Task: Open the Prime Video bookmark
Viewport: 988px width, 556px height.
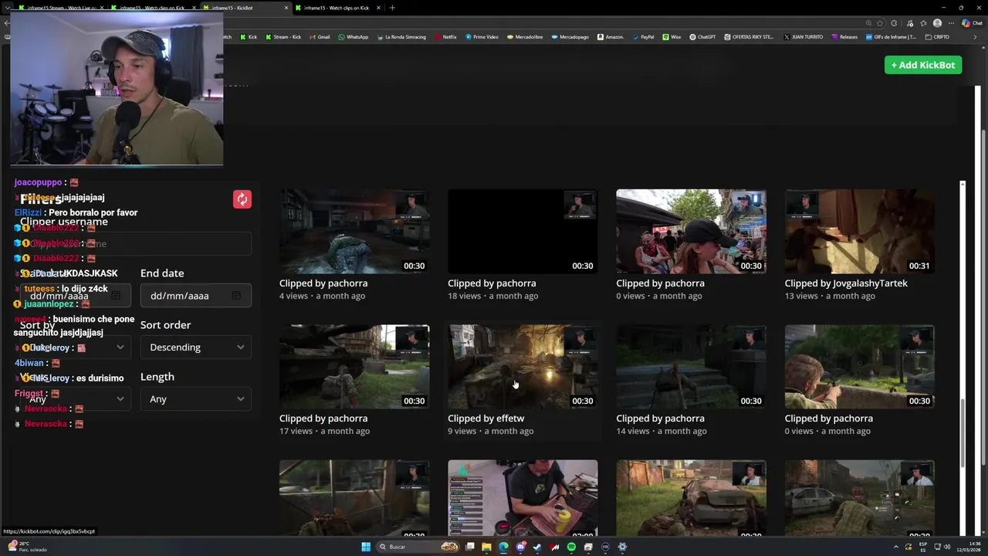Action: pos(482,37)
